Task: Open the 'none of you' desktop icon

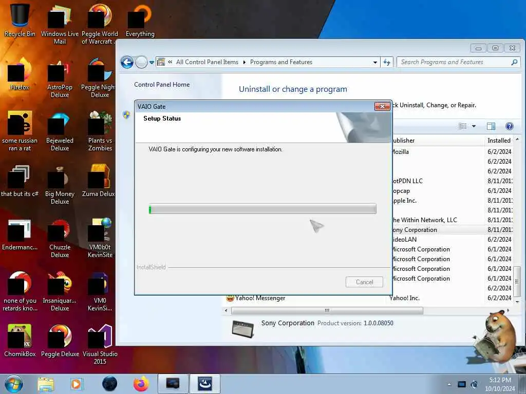Action: click(x=20, y=291)
